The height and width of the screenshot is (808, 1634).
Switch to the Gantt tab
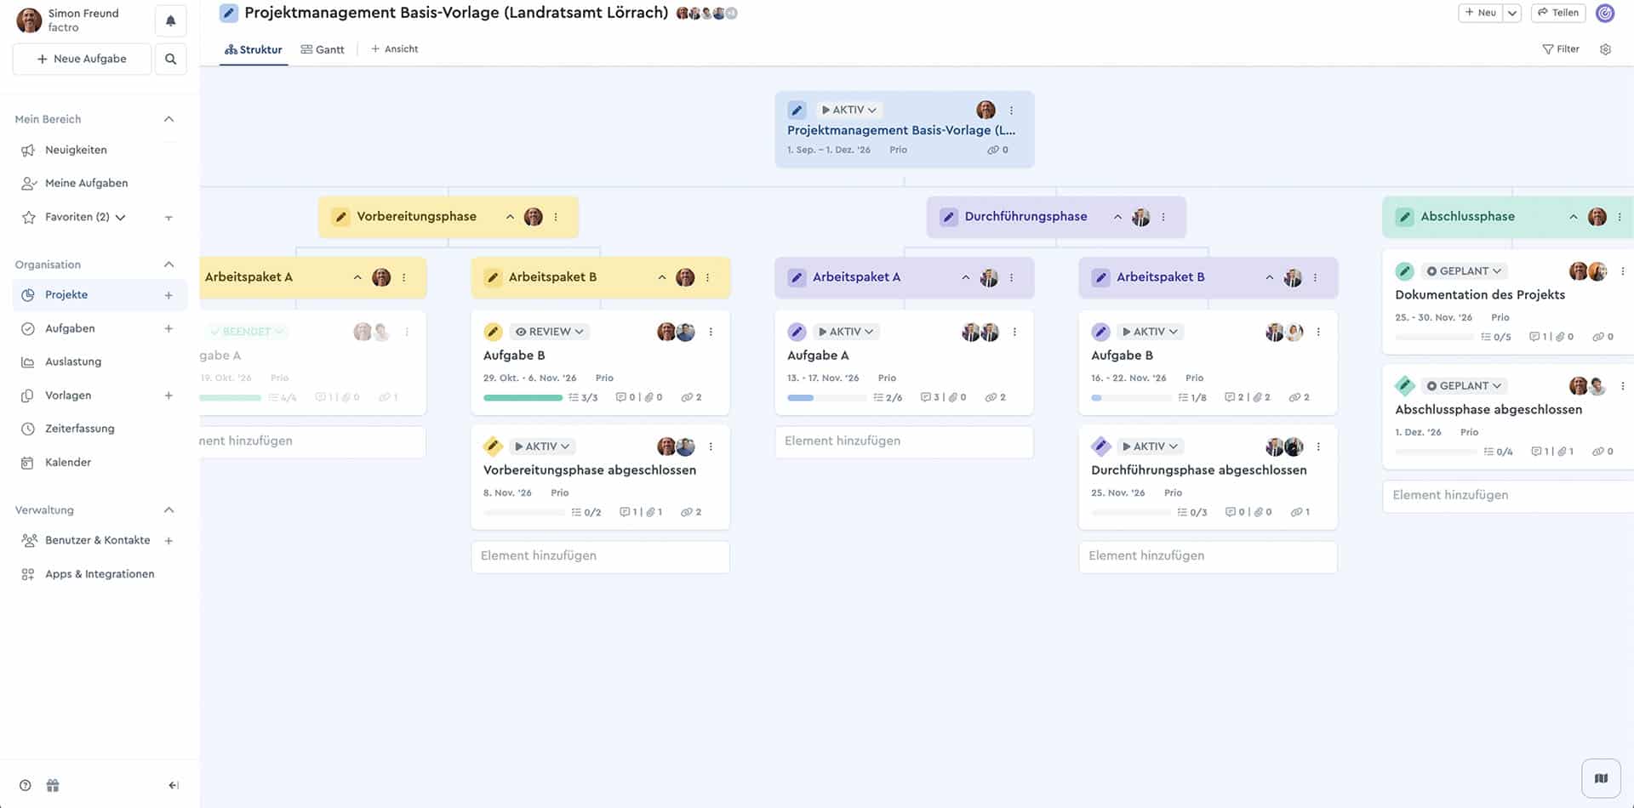pyautogui.click(x=323, y=48)
